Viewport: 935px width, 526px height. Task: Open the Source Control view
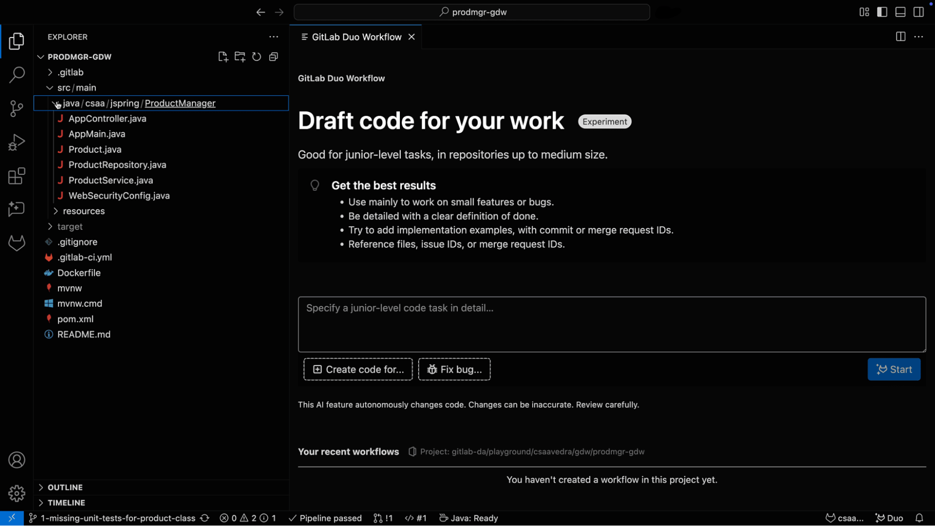(x=16, y=108)
